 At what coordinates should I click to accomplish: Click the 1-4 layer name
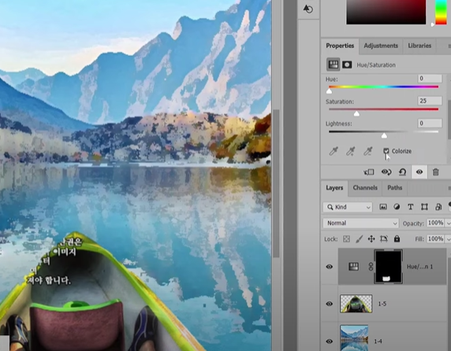pyautogui.click(x=378, y=342)
